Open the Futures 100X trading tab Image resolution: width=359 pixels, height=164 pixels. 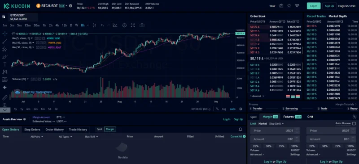click(x=293, y=117)
